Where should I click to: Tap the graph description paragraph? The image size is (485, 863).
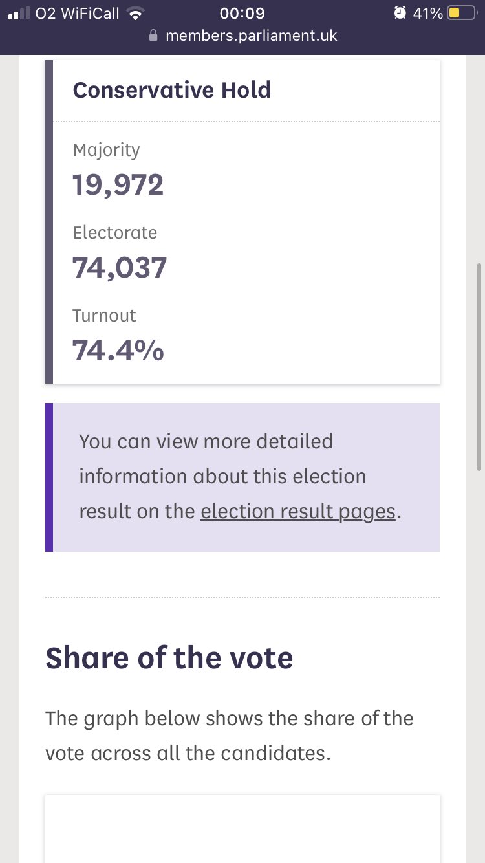click(x=230, y=736)
